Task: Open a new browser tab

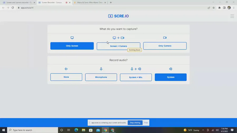Action: 111,2
